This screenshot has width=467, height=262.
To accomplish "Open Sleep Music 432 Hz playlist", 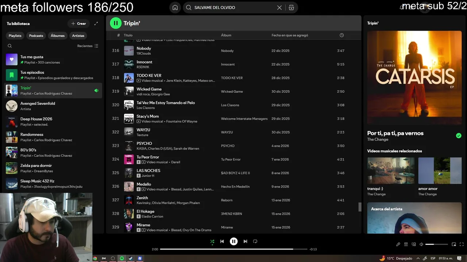I will click(x=53, y=184).
